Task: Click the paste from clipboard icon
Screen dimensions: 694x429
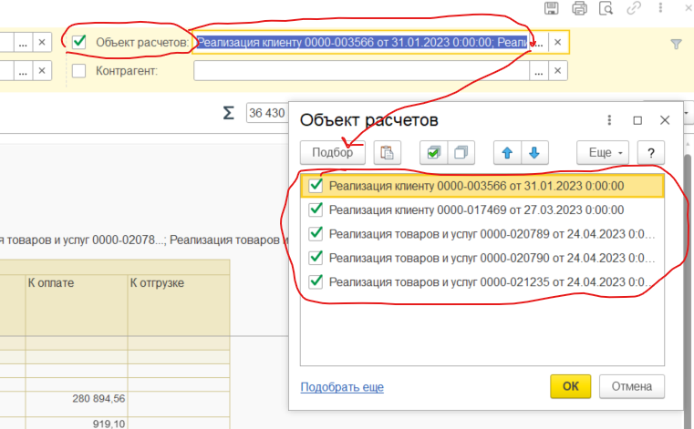Action: (x=388, y=153)
